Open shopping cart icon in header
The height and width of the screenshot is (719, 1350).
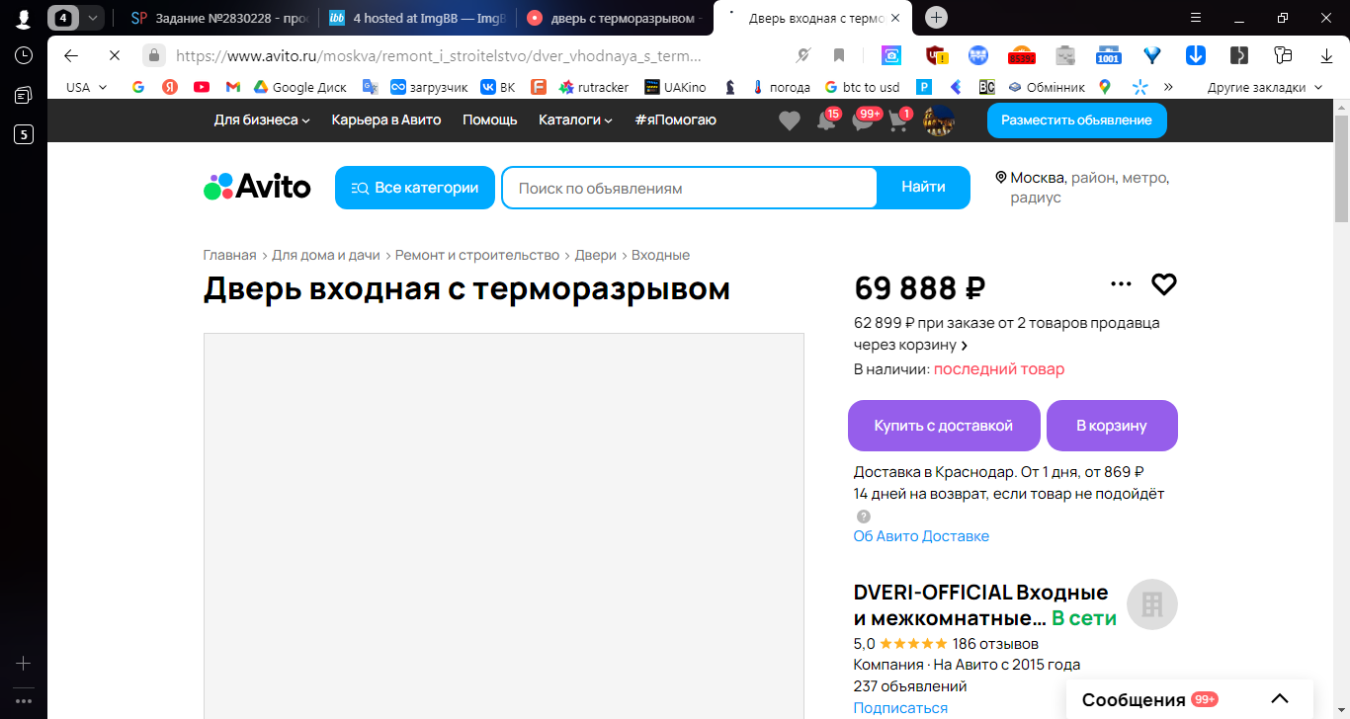click(898, 120)
